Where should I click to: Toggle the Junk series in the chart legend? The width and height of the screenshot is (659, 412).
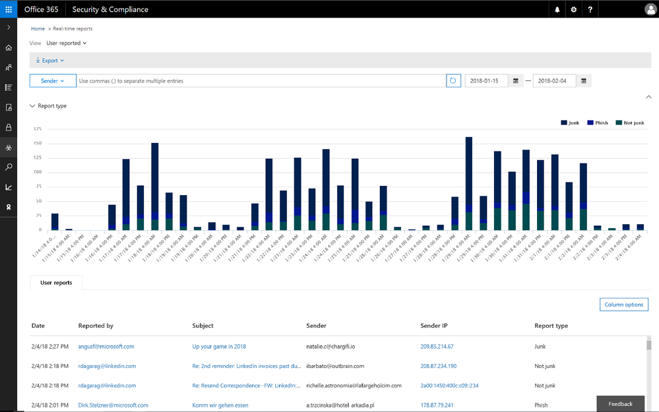[570, 123]
